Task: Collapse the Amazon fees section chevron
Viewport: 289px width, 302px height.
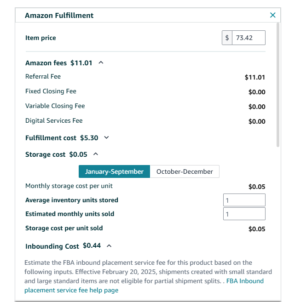Action: click(101, 63)
